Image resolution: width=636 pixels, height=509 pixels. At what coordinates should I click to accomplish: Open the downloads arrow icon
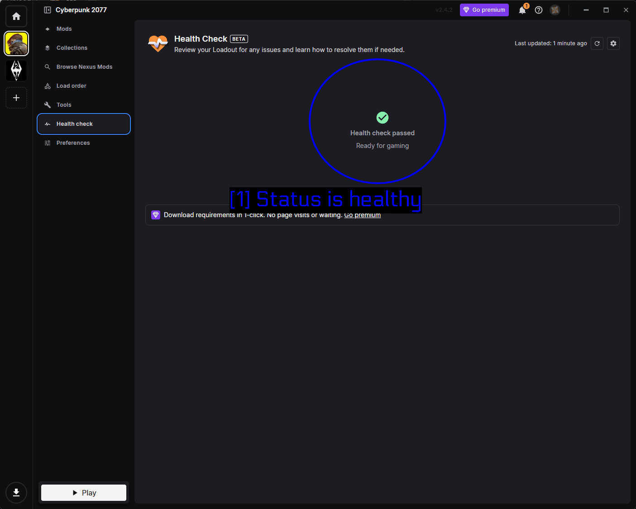[16, 493]
